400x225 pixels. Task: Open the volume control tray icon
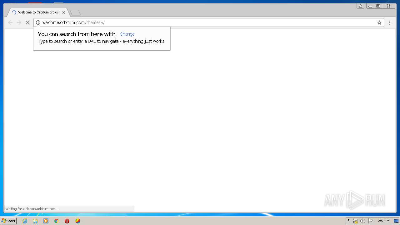pyautogui.click(x=363, y=221)
